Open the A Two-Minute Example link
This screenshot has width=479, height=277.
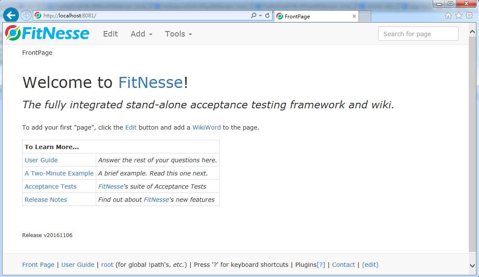tap(59, 173)
